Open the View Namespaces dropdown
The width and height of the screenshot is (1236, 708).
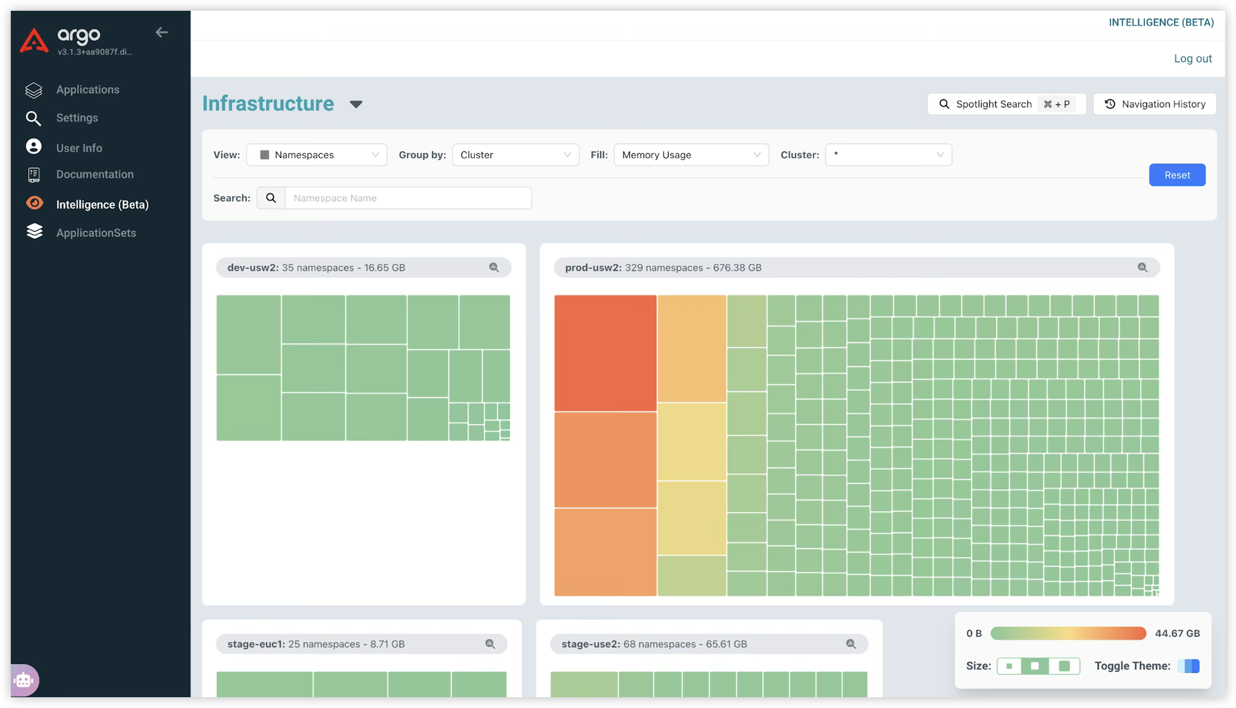tap(317, 155)
